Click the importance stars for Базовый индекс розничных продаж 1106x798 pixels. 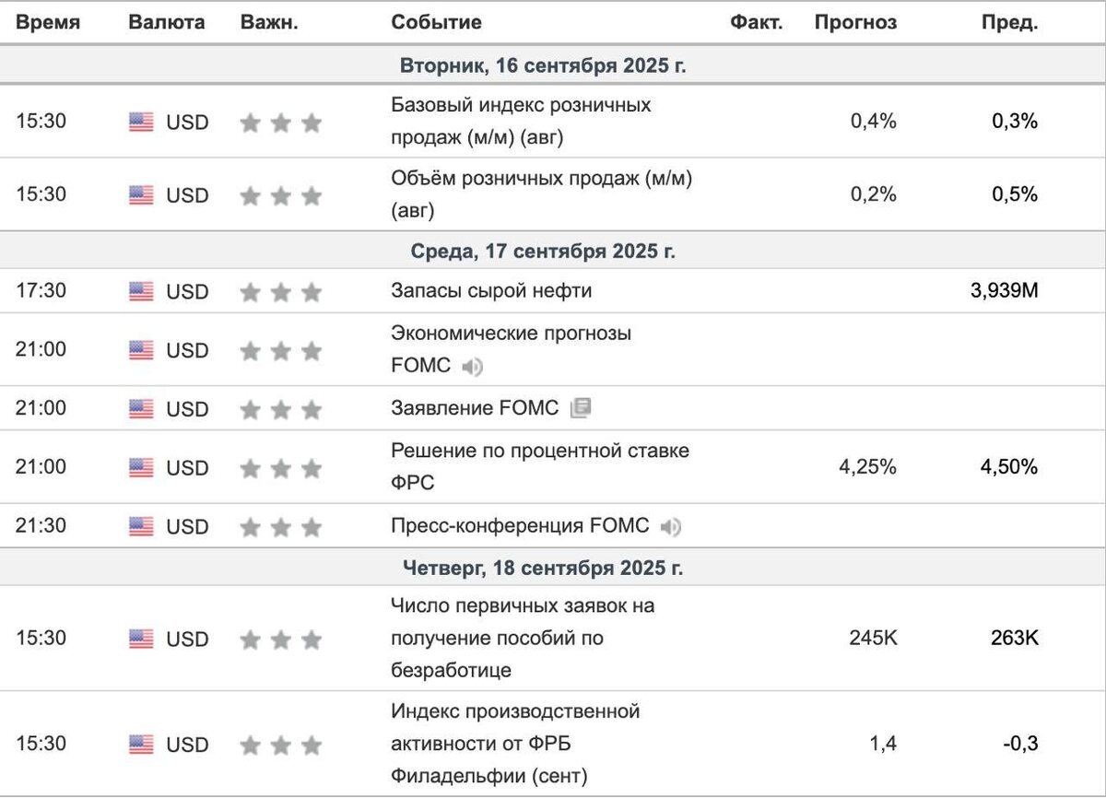point(281,123)
